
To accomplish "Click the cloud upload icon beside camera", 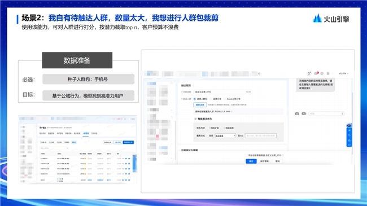I will (304, 113).
